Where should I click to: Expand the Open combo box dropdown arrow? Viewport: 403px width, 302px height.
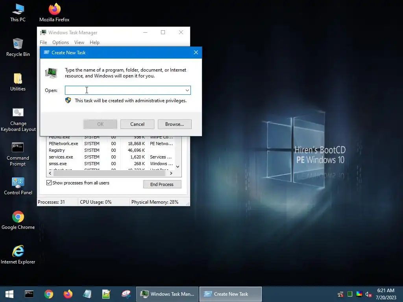(x=187, y=90)
